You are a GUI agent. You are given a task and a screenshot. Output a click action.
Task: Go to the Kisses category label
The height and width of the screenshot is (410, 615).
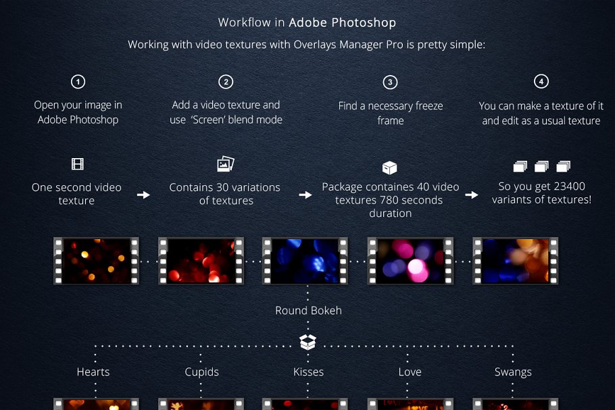[x=308, y=372]
